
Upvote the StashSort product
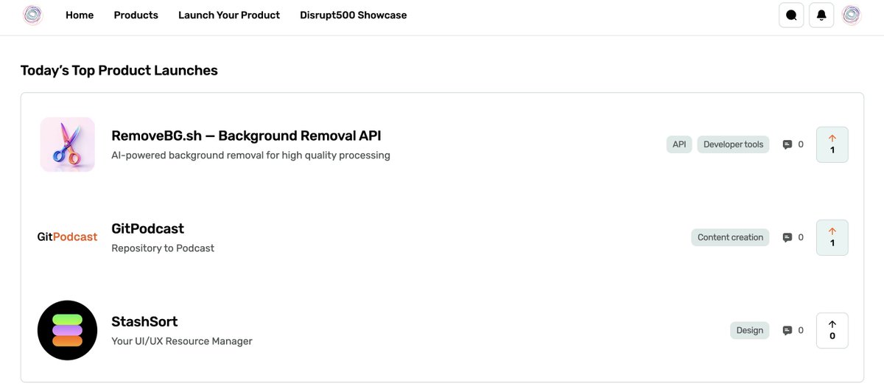[832, 330]
